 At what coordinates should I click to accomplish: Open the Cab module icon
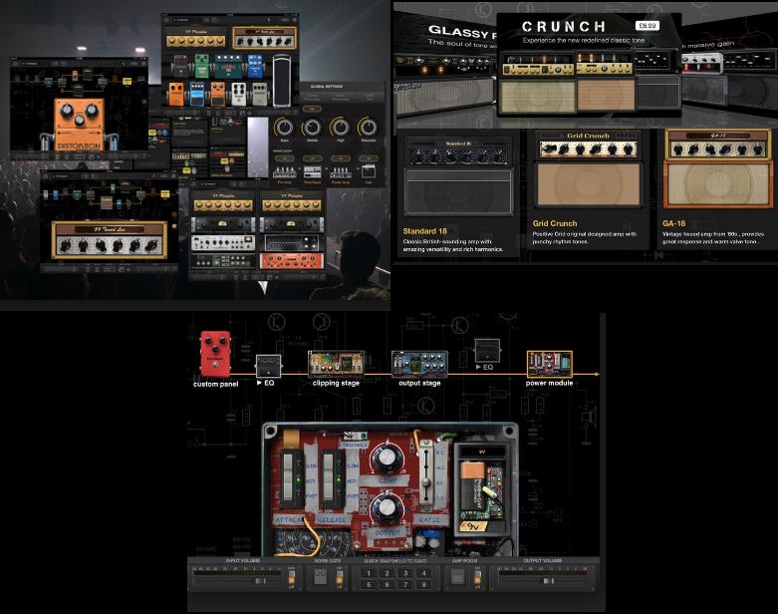click(x=369, y=171)
